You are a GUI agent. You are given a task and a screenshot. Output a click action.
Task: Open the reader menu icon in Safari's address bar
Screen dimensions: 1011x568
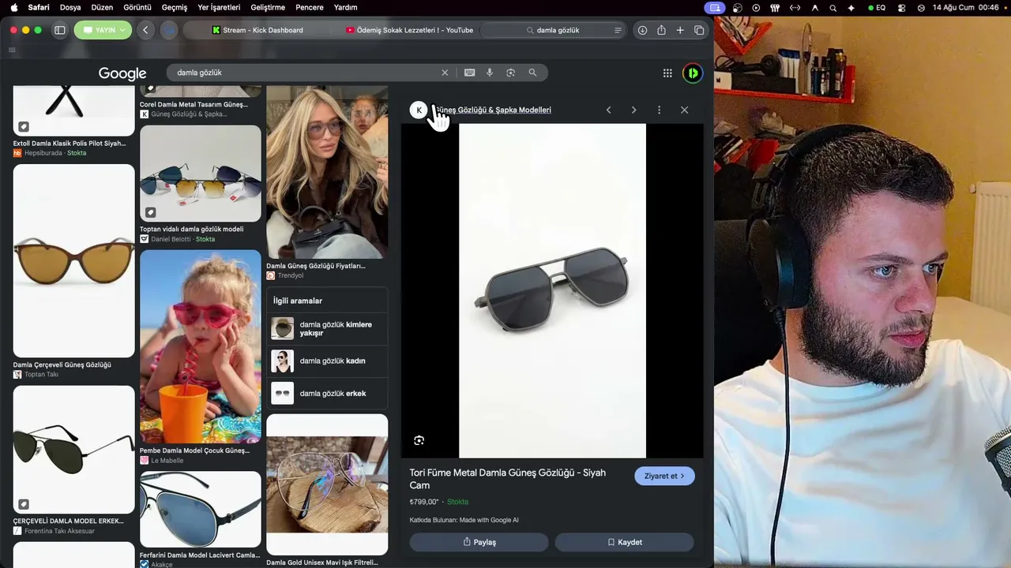click(x=618, y=30)
